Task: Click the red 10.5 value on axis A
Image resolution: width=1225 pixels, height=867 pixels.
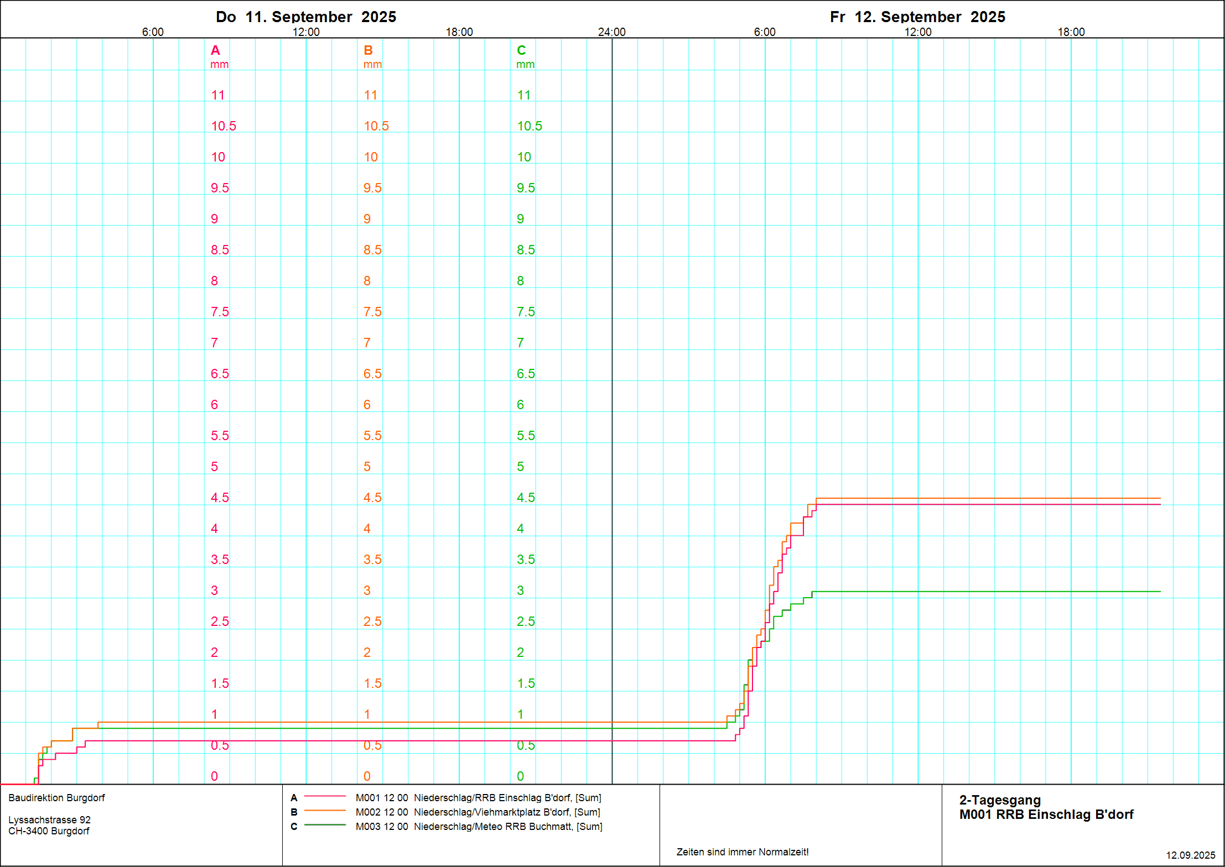Action: coord(224,126)
